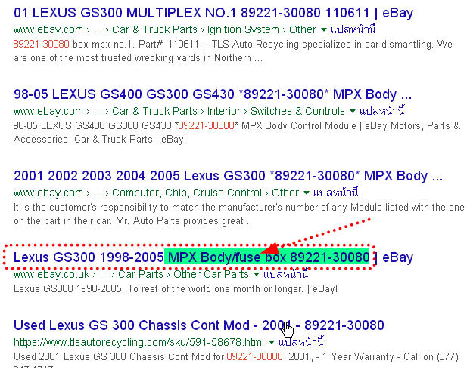Screen dimensions: 470x376
Task: Click URL 'https://www.tlsautorecycling.com/sku/591-58678.html'
Action: click(139, 342)
